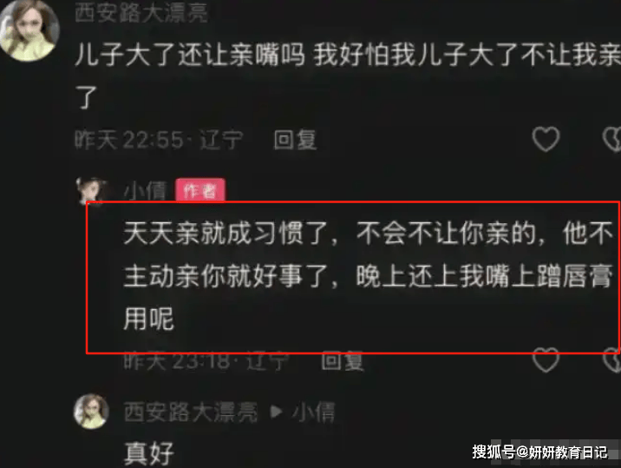621x468 pixels.
Task: Click the 小倩 name after the reply arrow
Action: tap(314, 412)
